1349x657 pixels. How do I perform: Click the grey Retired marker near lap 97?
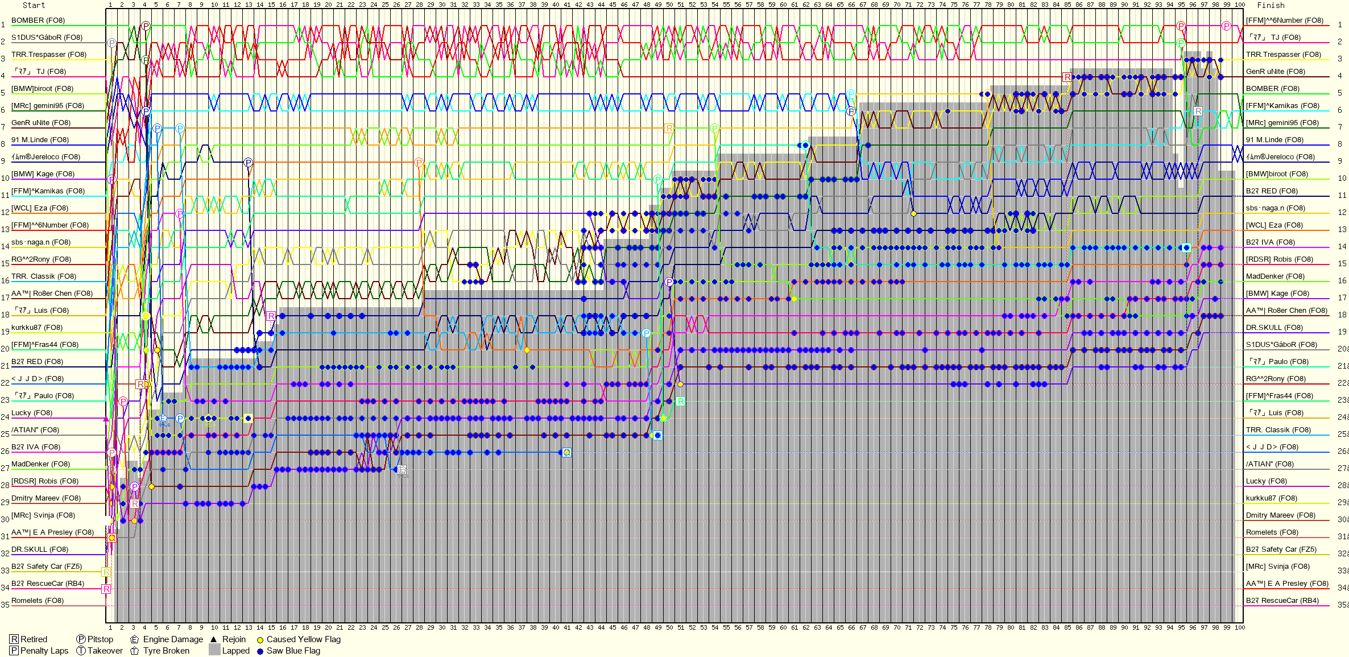click(1198, 111)
